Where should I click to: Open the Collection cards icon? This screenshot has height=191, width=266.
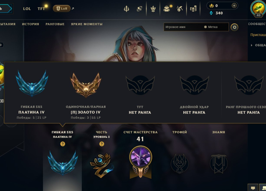coord(139,9)
